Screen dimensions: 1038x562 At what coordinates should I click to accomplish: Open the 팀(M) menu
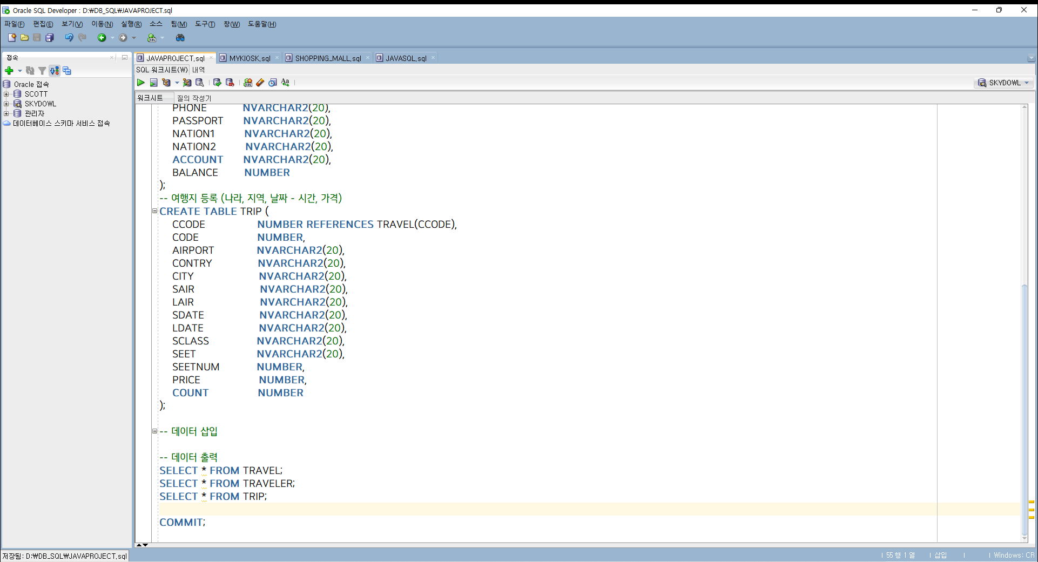pos(179,24)
